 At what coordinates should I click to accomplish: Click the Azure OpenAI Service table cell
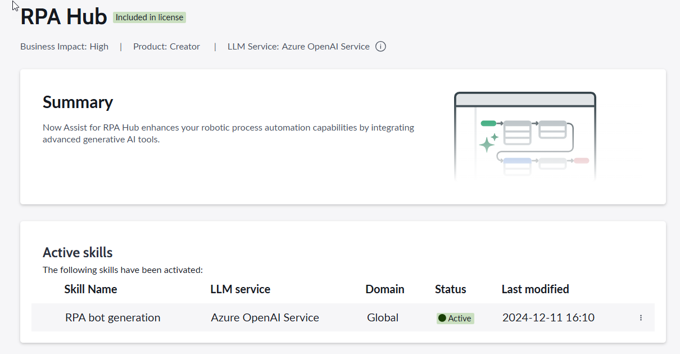[265, 318]
